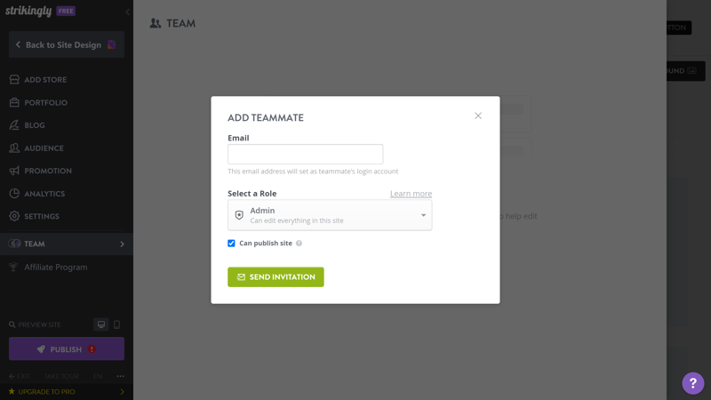Click the Add Store shop icon
711x400 pixels.
(x=14, y=79)
